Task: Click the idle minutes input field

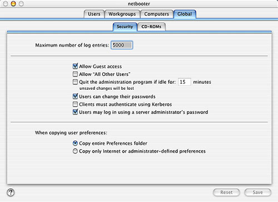Action: pyautogui.click(x=184, y=82)
